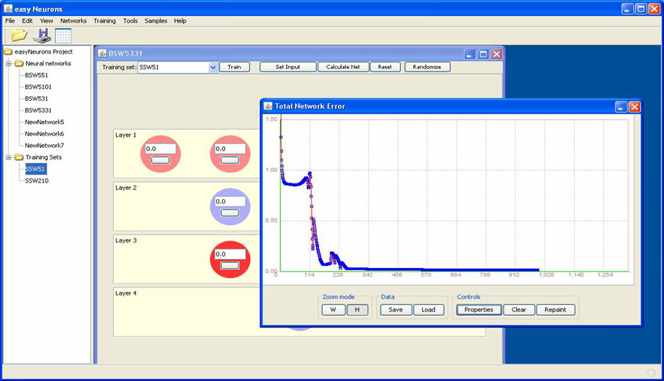Collapse the Training Sets tree node
The image size is (664, 381).
pos(9,157)
